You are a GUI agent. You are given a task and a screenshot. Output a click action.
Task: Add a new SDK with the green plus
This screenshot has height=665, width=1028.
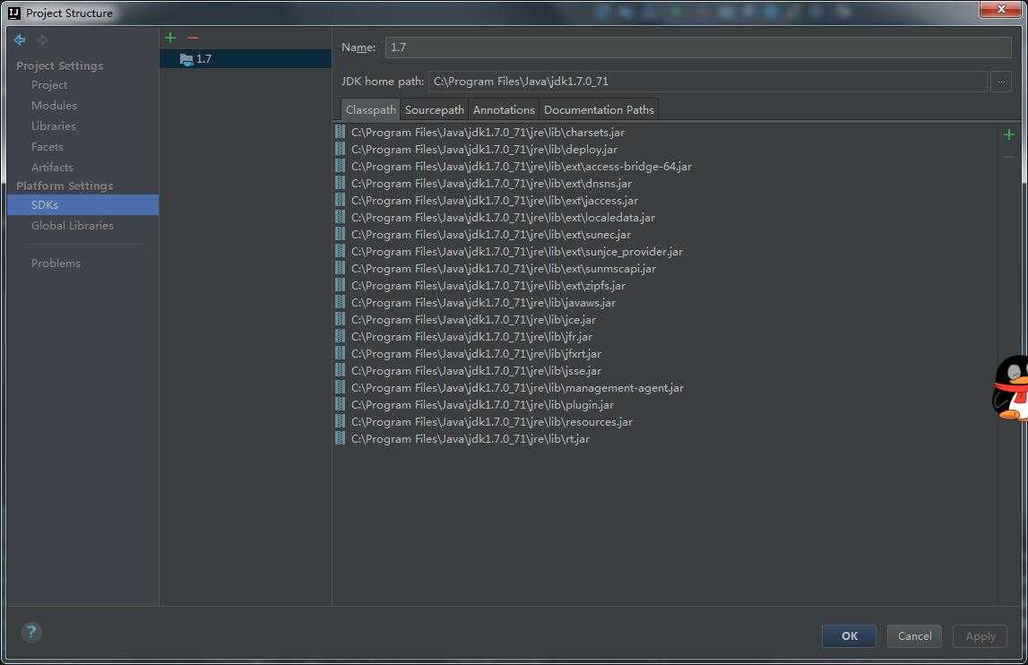click(x=170, y=38)
